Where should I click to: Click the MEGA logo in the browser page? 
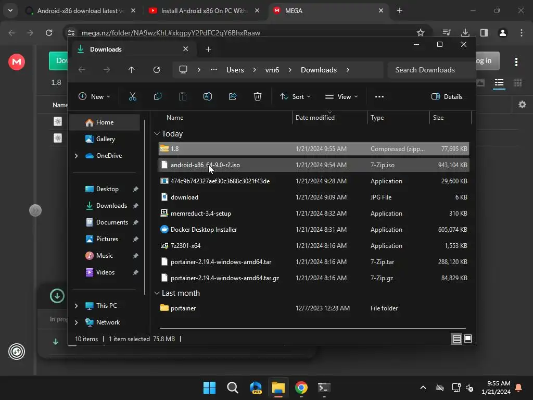17,62
